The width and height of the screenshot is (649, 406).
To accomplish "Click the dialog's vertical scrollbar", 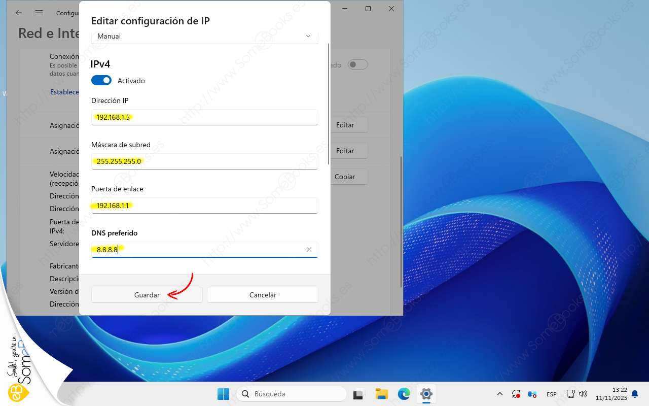I will coord(329,101).
